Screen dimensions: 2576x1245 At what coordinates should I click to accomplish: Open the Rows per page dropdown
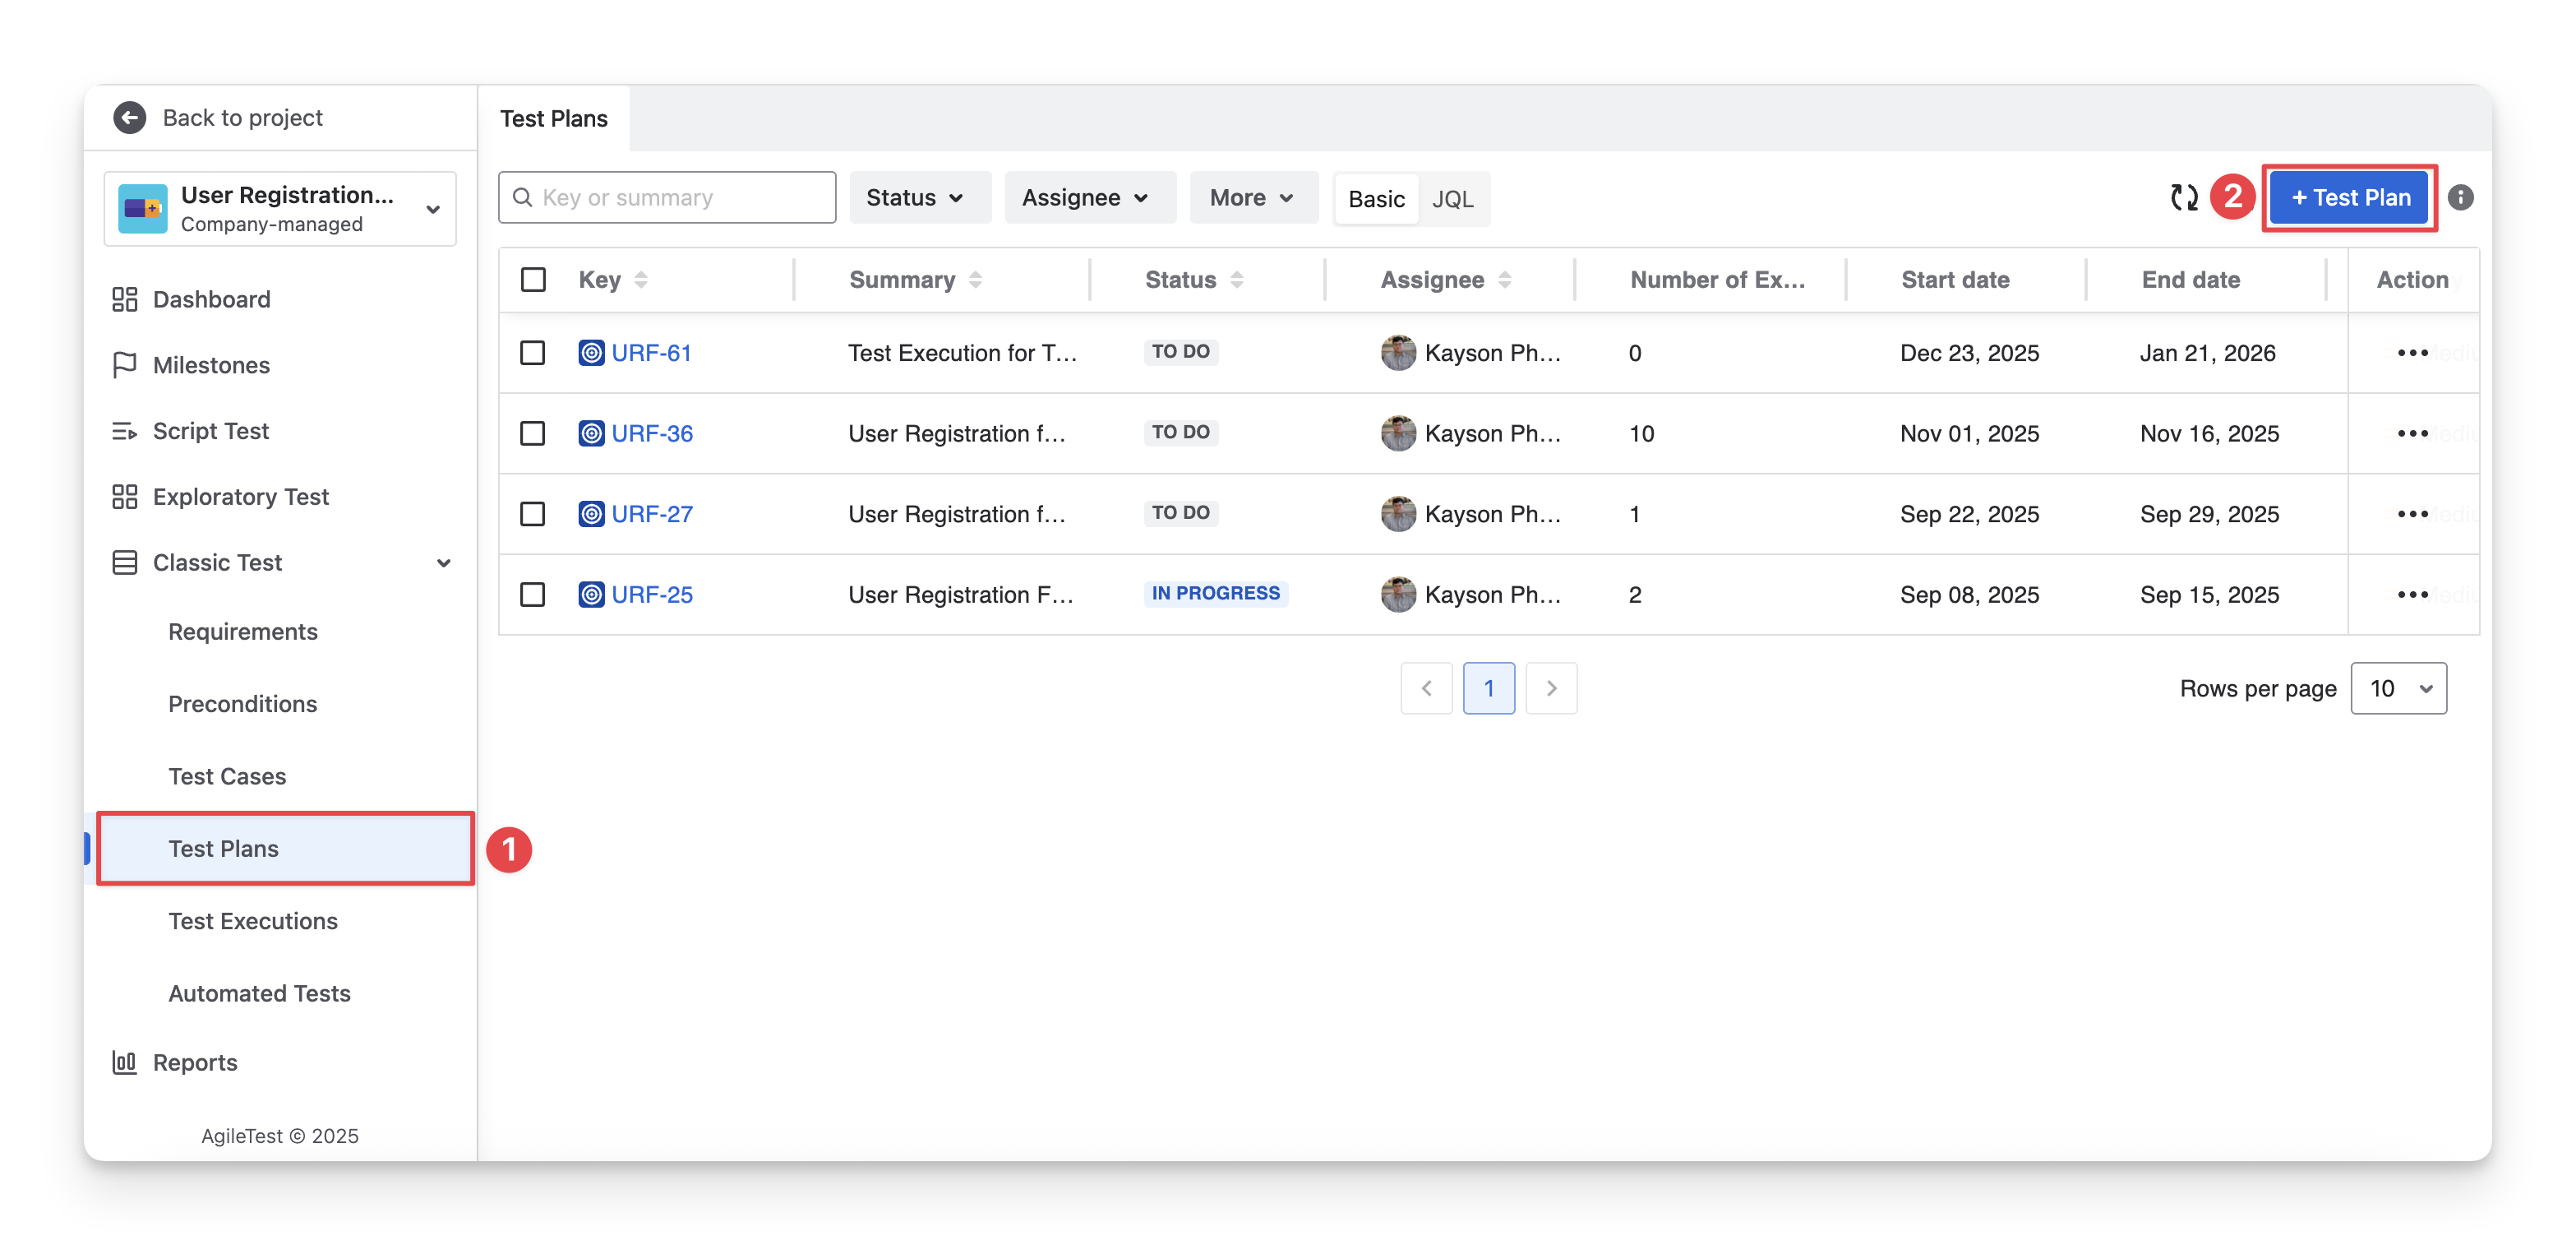click(2398, 688)
